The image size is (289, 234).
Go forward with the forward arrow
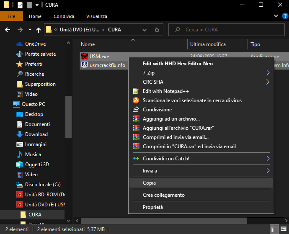tap(20, 30)
